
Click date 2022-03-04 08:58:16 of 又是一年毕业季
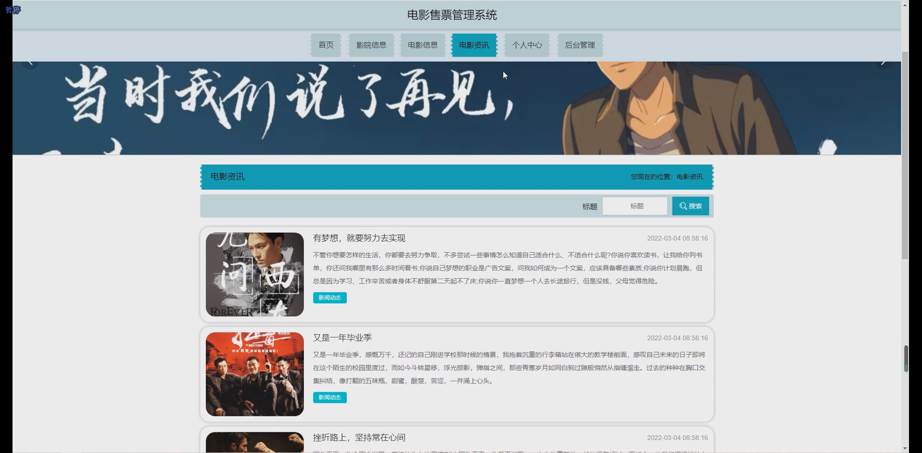pyautogui.click(x=677, y=338)
